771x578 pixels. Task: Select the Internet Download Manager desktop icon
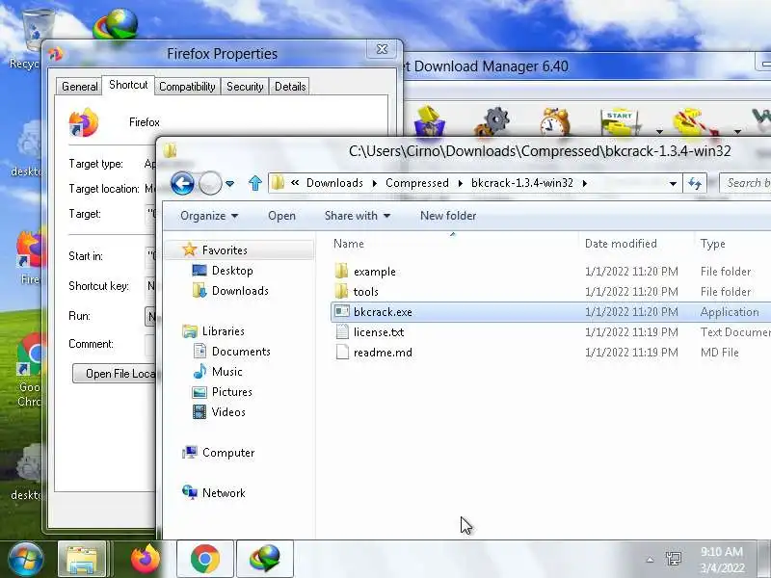[116, 23]
